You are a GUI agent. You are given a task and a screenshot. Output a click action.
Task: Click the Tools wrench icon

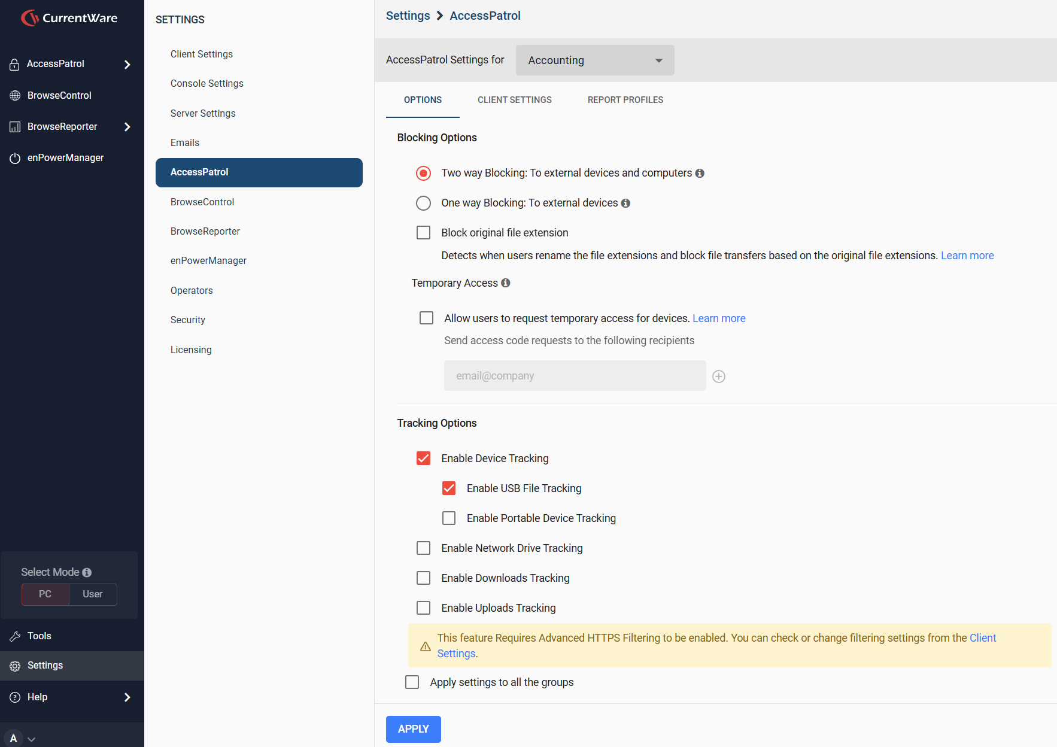(x=15, y=636)
